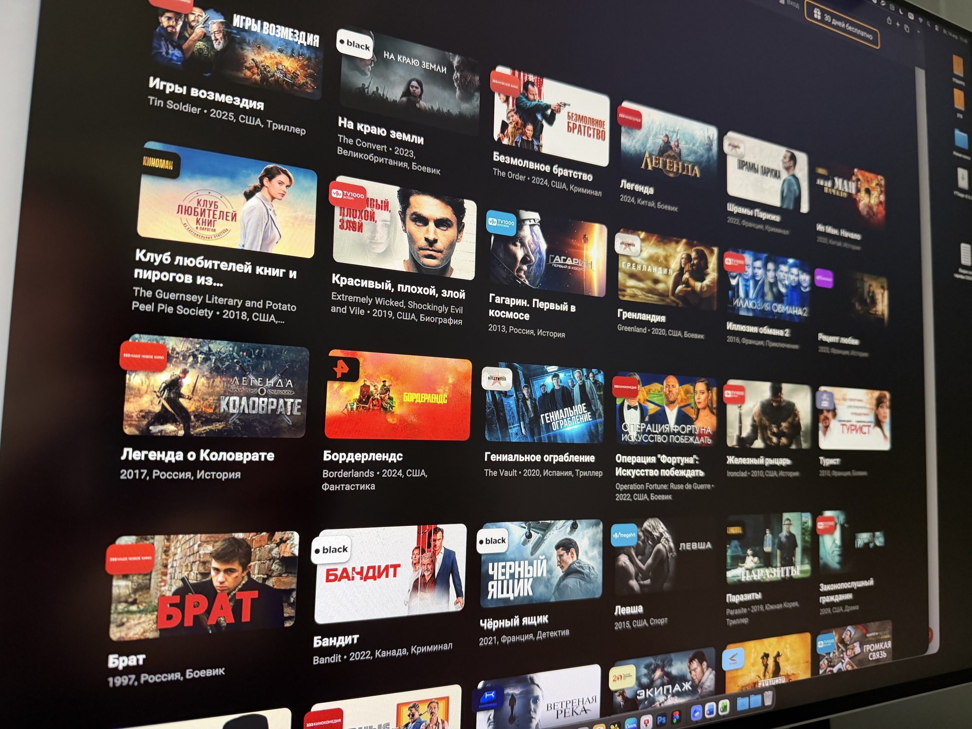Viewport: 972px width, 729px height.
Task: Click the black badge on На краю земли
Action: 355,45
